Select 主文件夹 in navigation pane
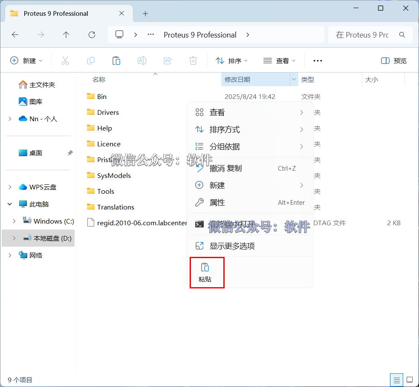Image resolution: width=419 pixels, height=387 pixels. coord(38,85)
